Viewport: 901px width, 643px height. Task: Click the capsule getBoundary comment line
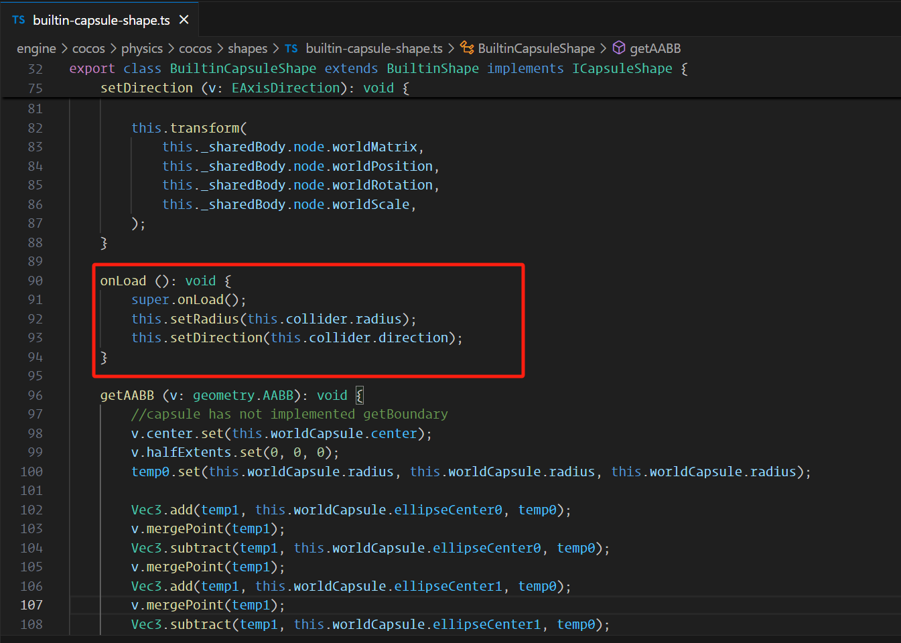[289, 414]
